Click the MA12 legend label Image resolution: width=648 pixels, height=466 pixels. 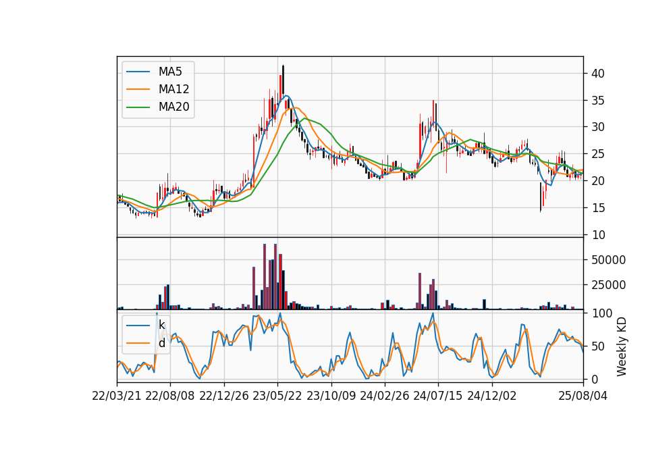[x=174, y=89]
